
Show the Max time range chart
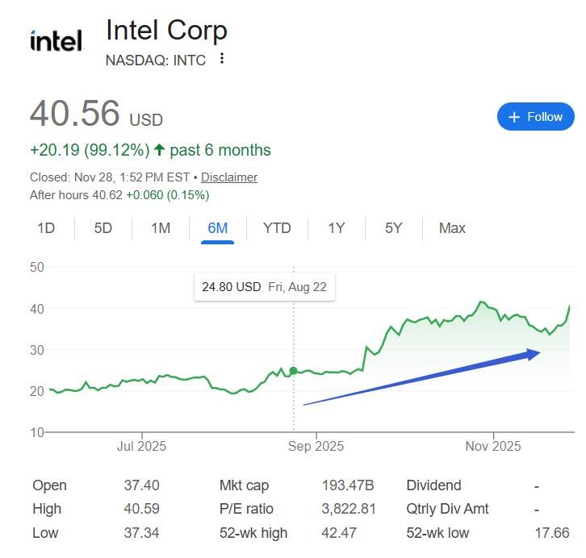tap(452, 228)
